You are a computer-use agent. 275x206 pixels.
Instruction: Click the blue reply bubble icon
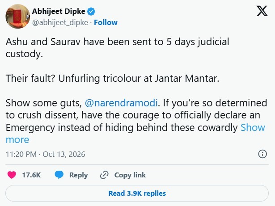coord(59,175)
